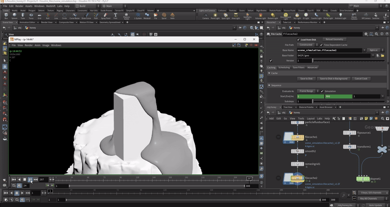Switch to the Scheduling tab
This screenshot has height=207, width=390.
coord(284,67)
